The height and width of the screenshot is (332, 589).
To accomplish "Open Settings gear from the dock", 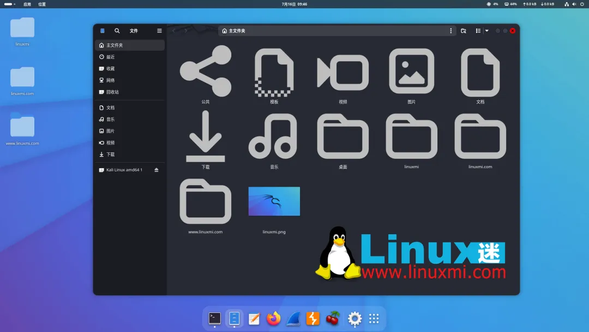I will pyautogui.click(x=354, y=318).
